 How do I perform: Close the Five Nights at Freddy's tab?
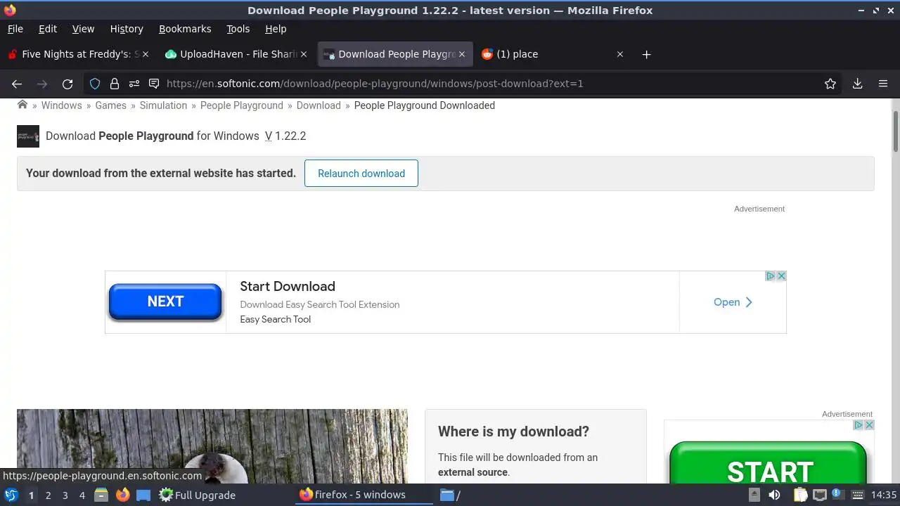pyautogui.click(x=146, y=54)
